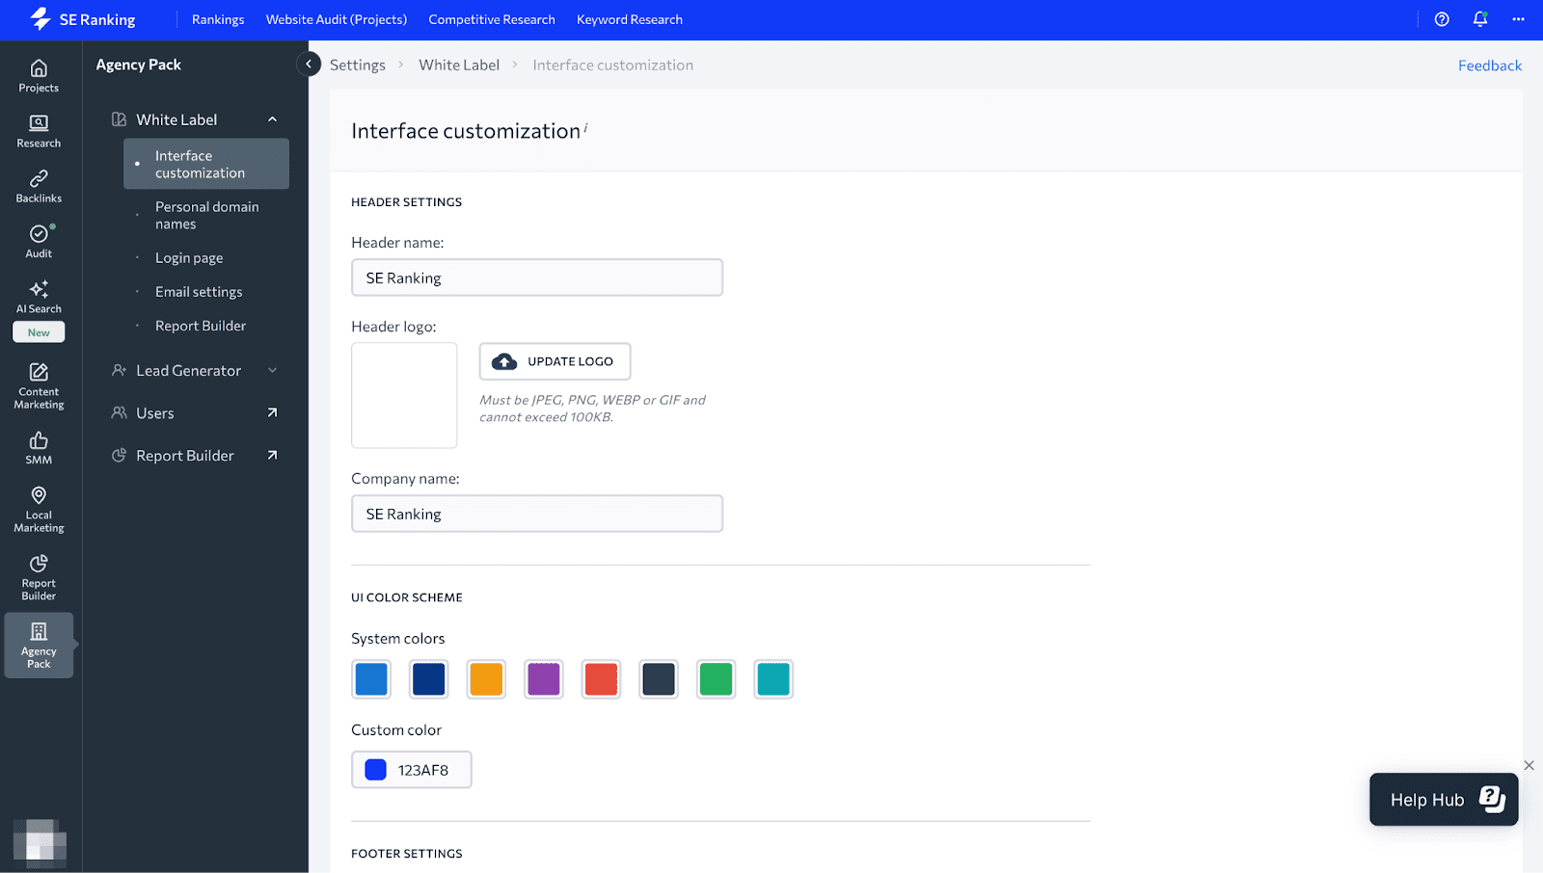This screenshot has height=873, width=1543.
Task: Open the Projects sidebar icon
Action: tap(39, 76)
